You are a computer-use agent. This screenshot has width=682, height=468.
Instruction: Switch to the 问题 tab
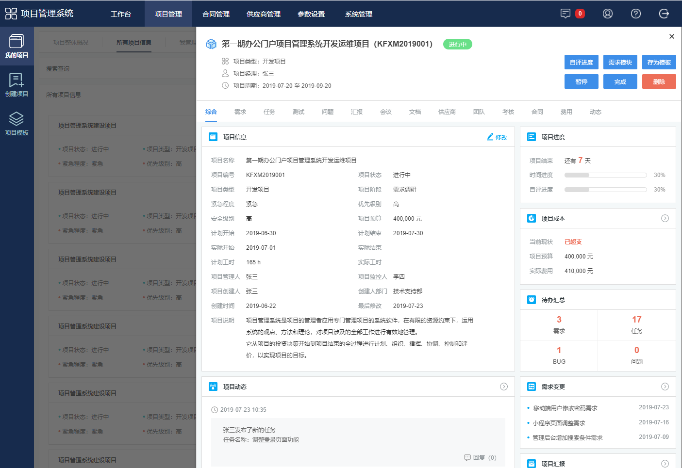pyautogui.click(x=328, y=112)
